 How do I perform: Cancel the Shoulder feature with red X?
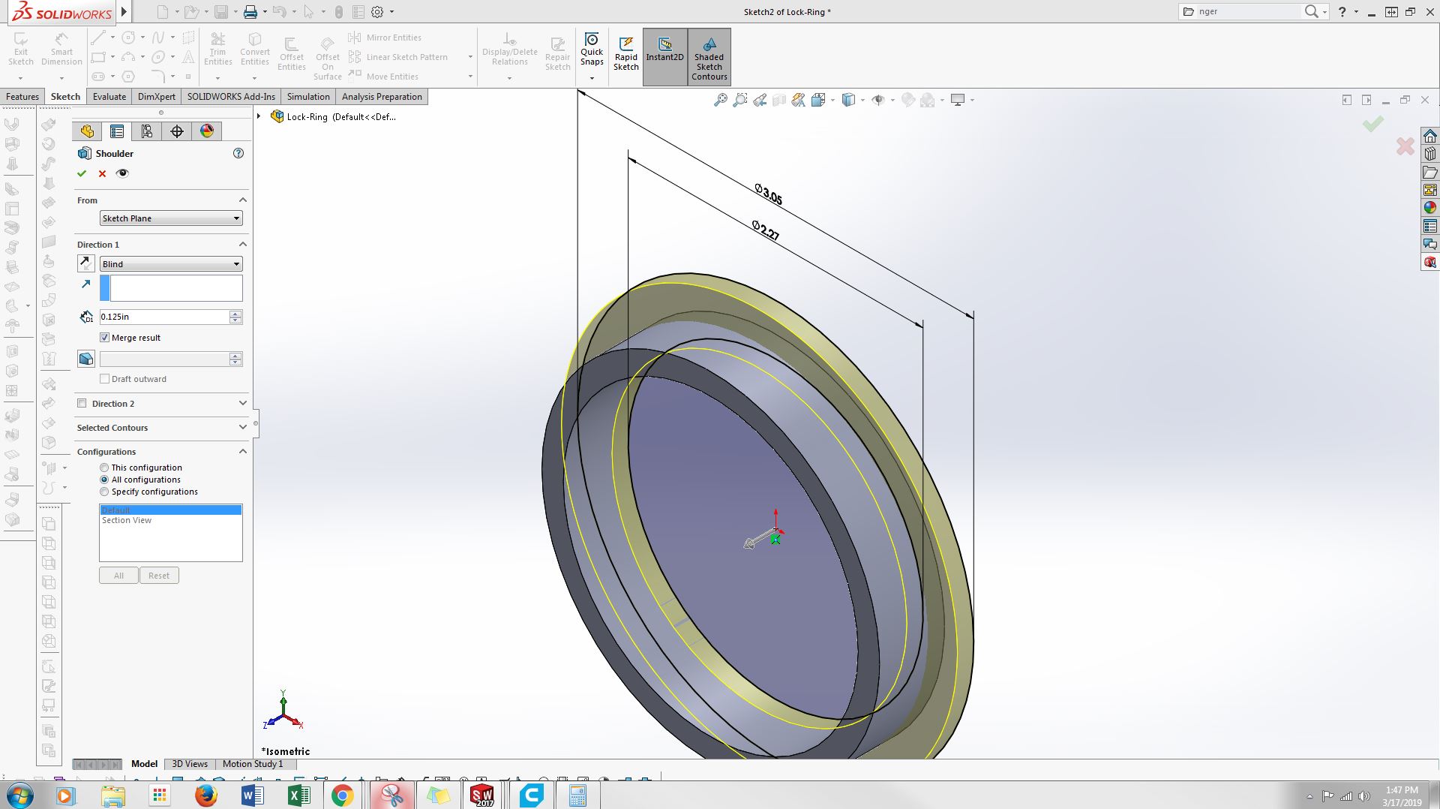(x=103, y=173)
